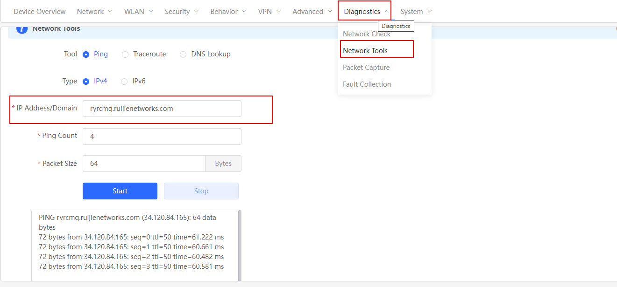Expand the Advanced dropdown chevron

tap(330, 11)
